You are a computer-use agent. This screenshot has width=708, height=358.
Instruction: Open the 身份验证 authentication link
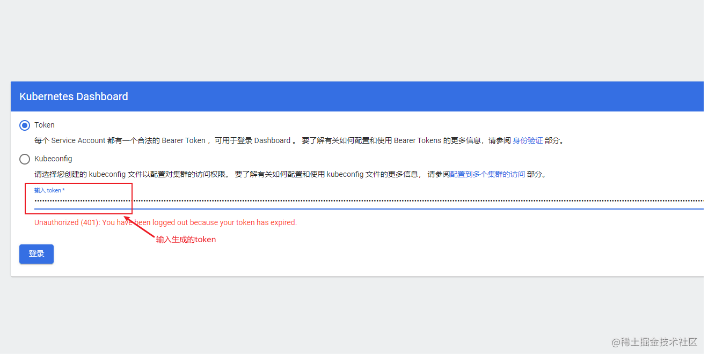click(528, 140)
